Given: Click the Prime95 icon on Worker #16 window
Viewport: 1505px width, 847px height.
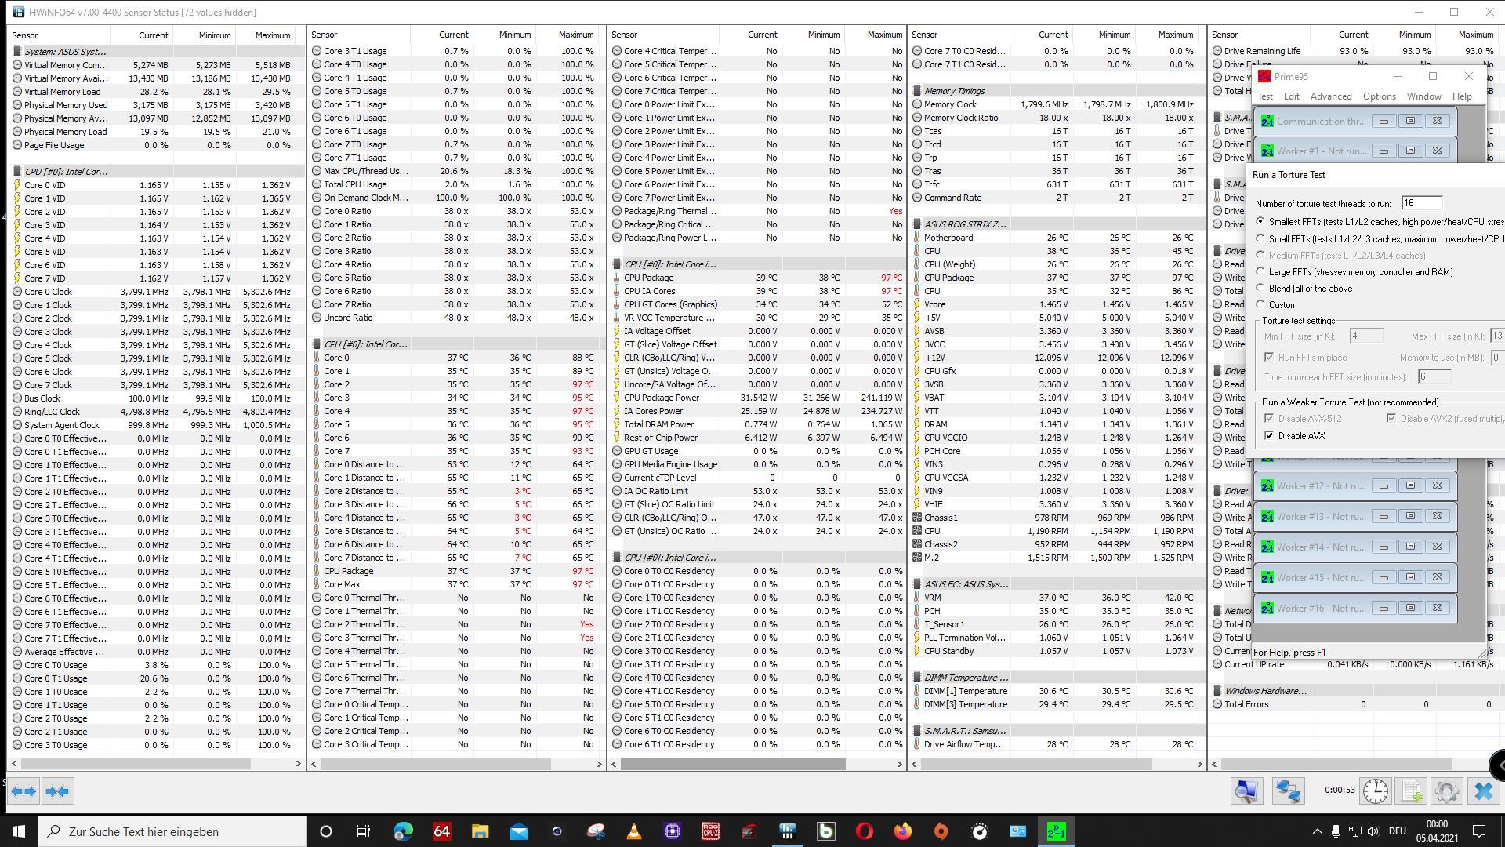Looking at the screenshot, I should coord(1267,609).
